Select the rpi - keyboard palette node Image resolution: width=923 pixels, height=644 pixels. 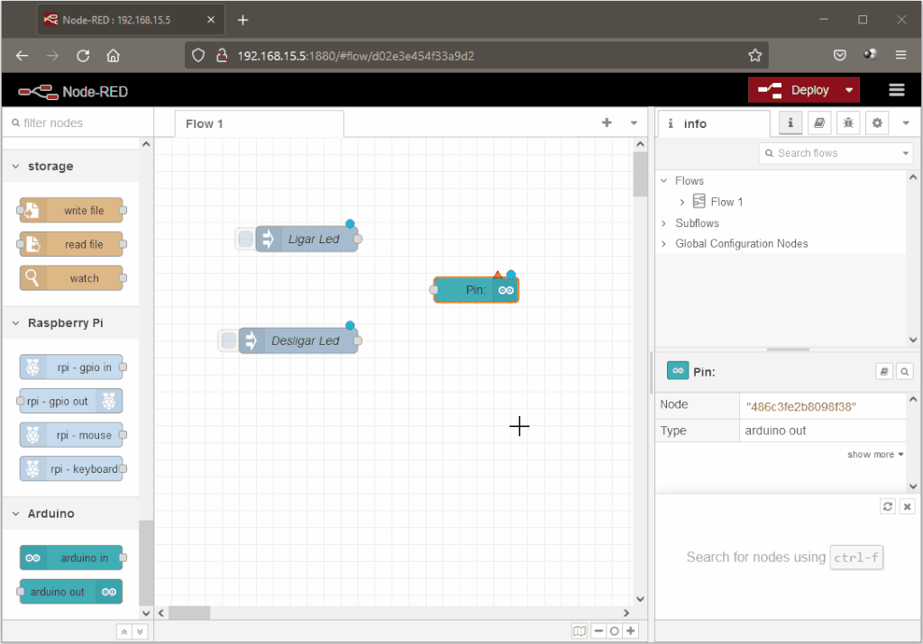tap(71, 468)
